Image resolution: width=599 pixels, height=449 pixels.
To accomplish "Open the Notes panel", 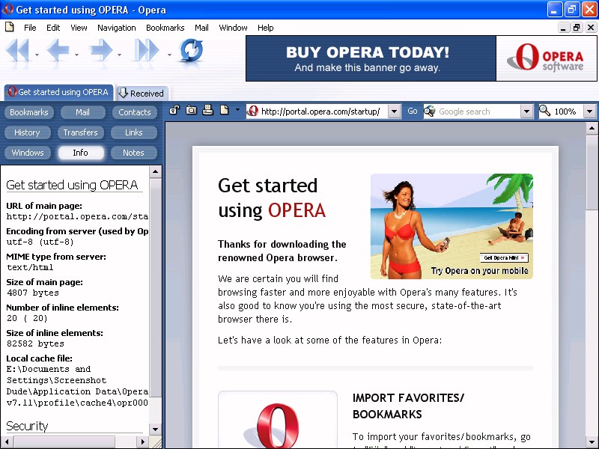I will 134,153.
